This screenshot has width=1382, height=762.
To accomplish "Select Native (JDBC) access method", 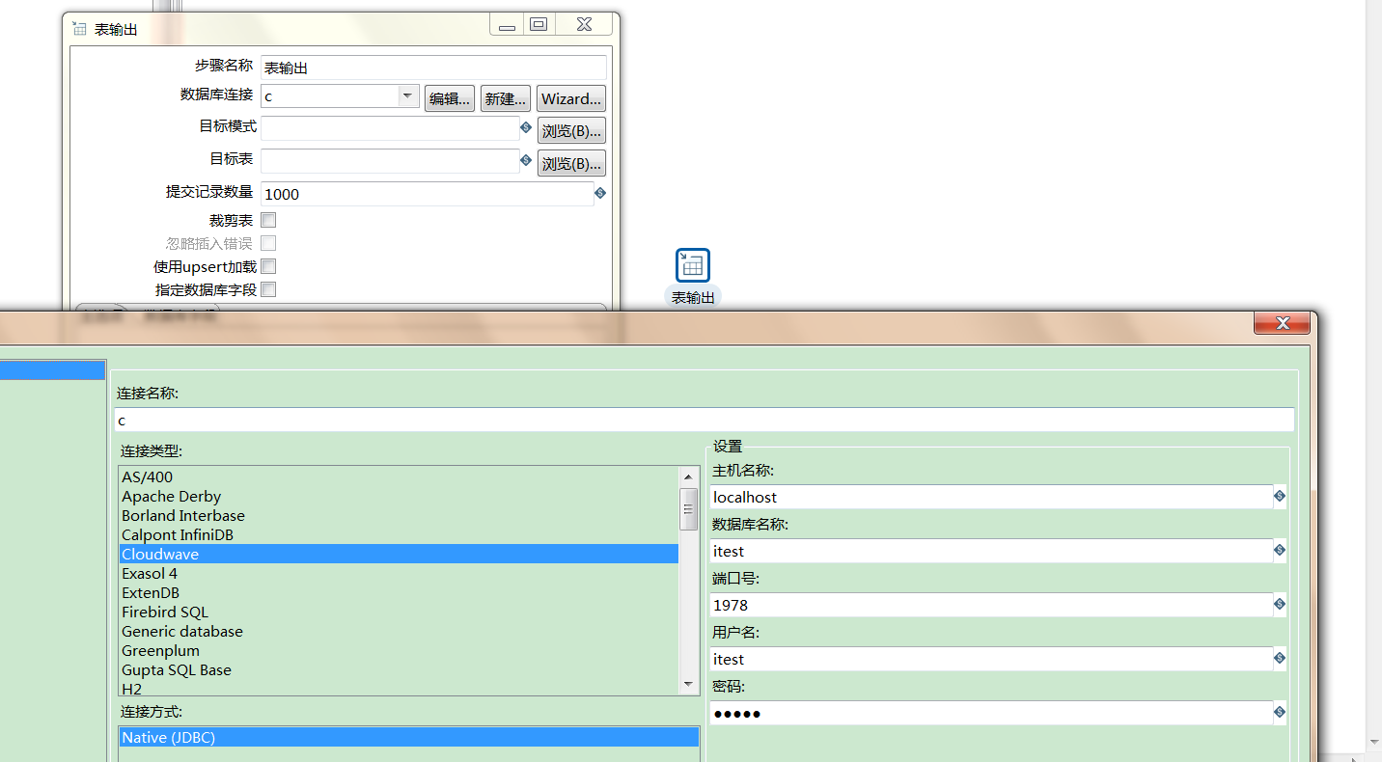I will (x=409, y=737).
